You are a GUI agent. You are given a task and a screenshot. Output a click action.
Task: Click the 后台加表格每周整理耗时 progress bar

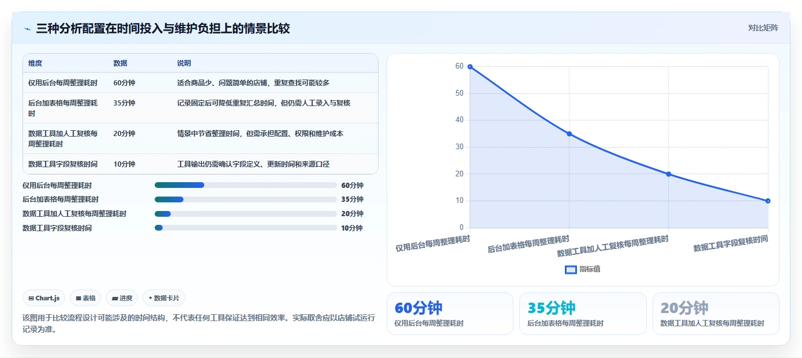(x=246, y=199)
